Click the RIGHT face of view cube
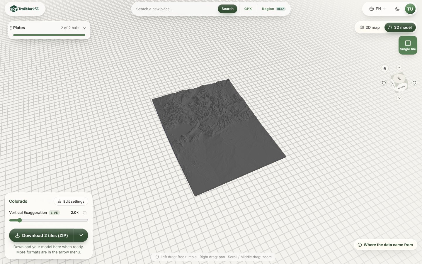Viewport: 422px width, 264px height. click(402, 87)
